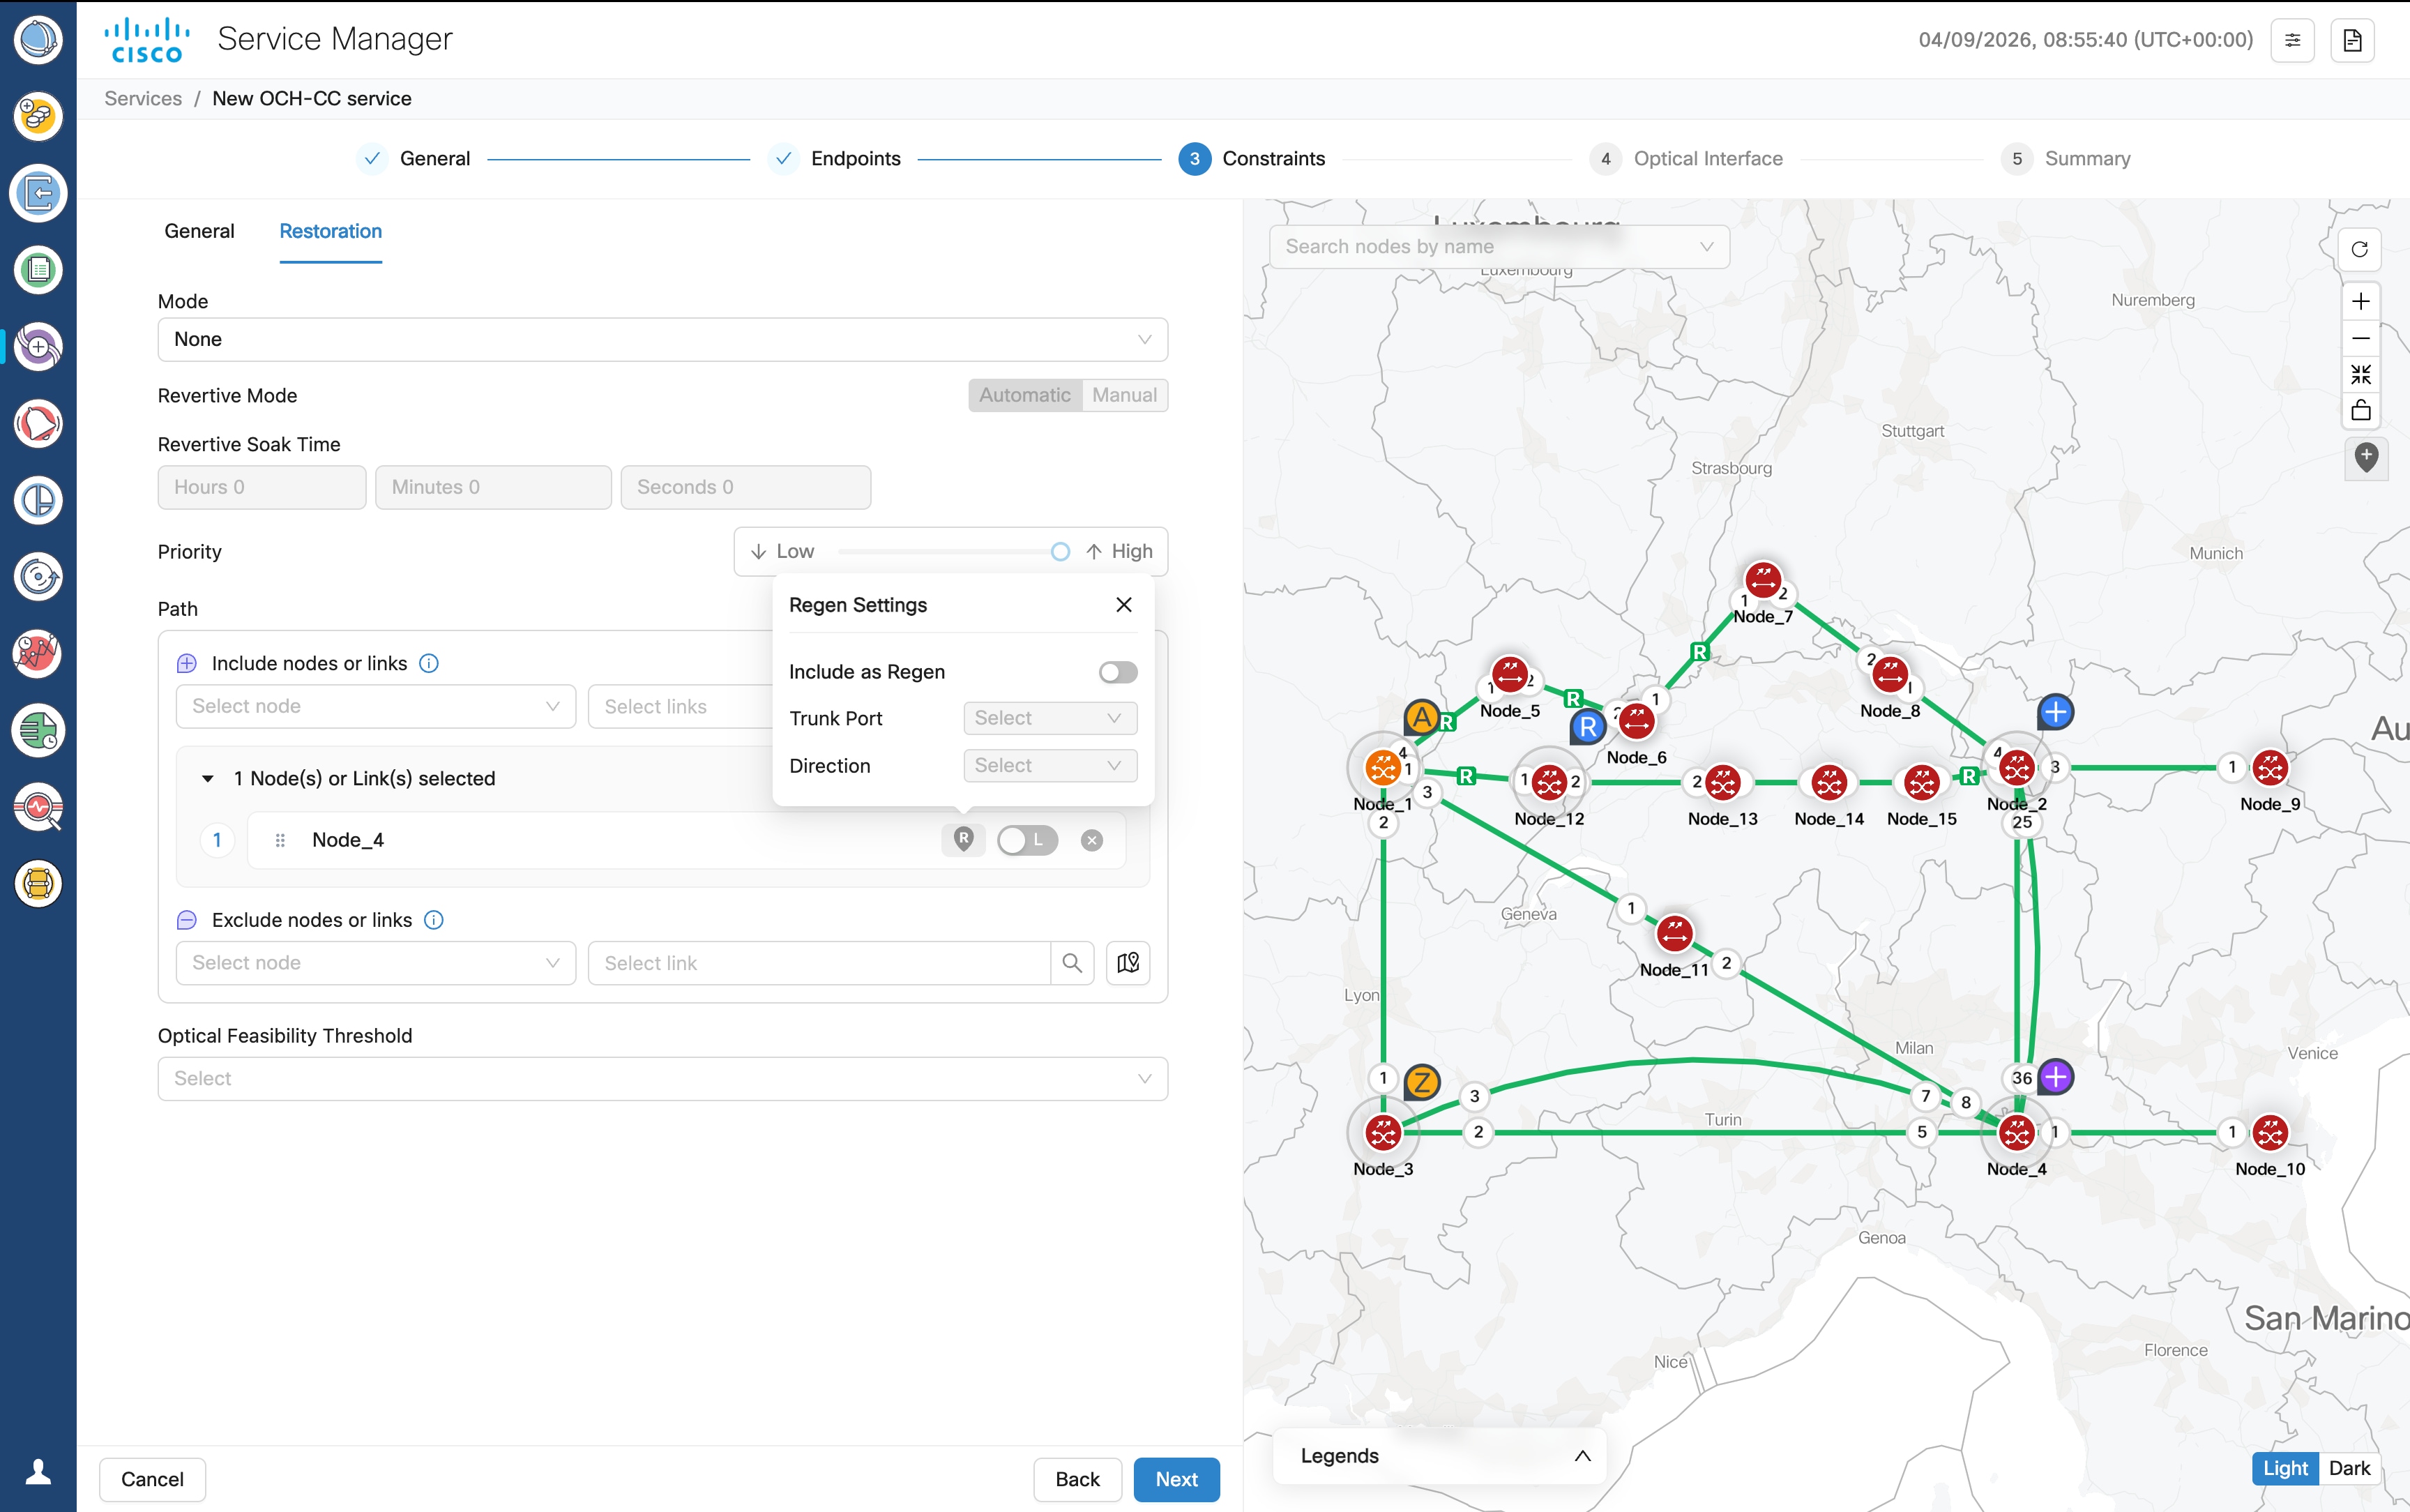2410x1512 pixels.
Task: Expand the Legends panel
Action: point(1582,1455)
